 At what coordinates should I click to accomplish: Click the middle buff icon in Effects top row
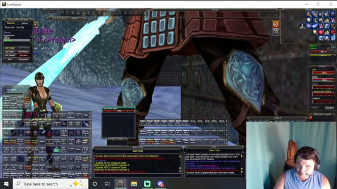(x=321, y=14)
